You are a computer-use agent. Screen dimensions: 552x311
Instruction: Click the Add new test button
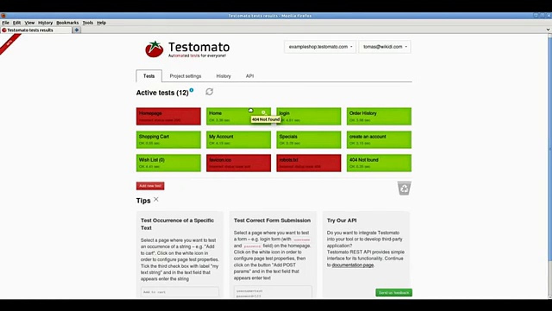coord(150,186)
